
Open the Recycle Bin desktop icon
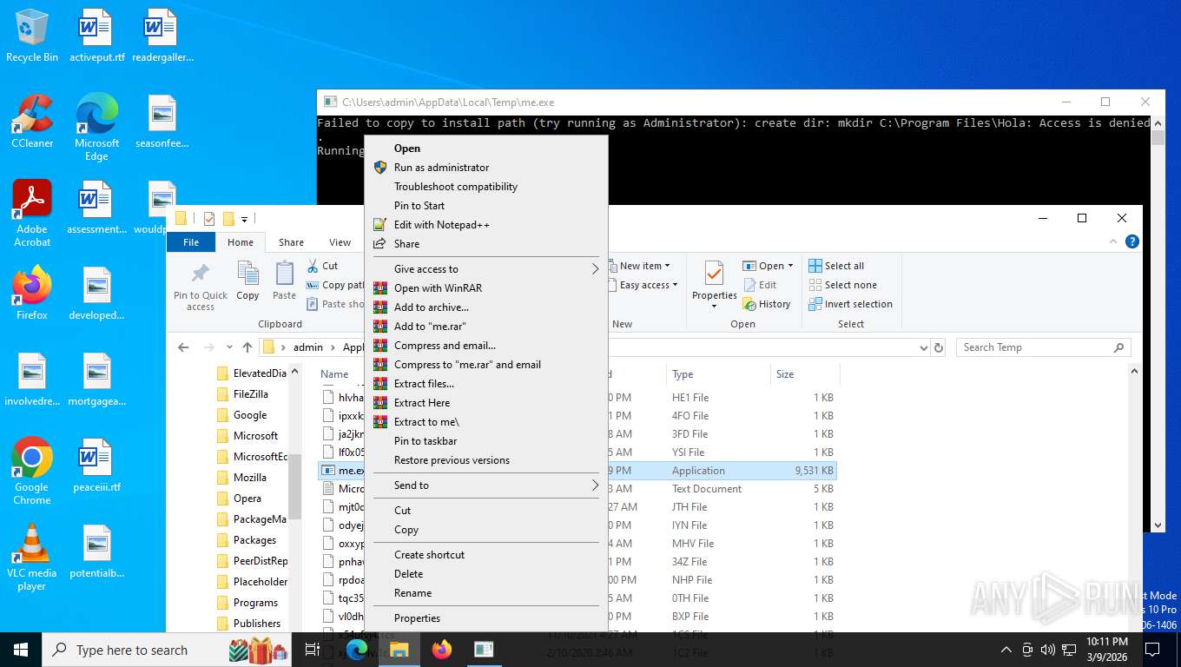[x=32, y=36]
